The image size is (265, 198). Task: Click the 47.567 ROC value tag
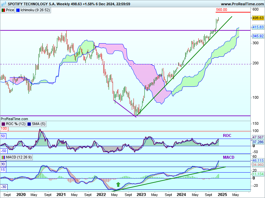258,137
